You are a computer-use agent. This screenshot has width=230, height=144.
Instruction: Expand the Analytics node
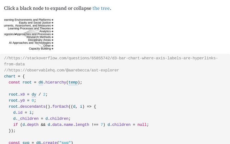[52, 31]
